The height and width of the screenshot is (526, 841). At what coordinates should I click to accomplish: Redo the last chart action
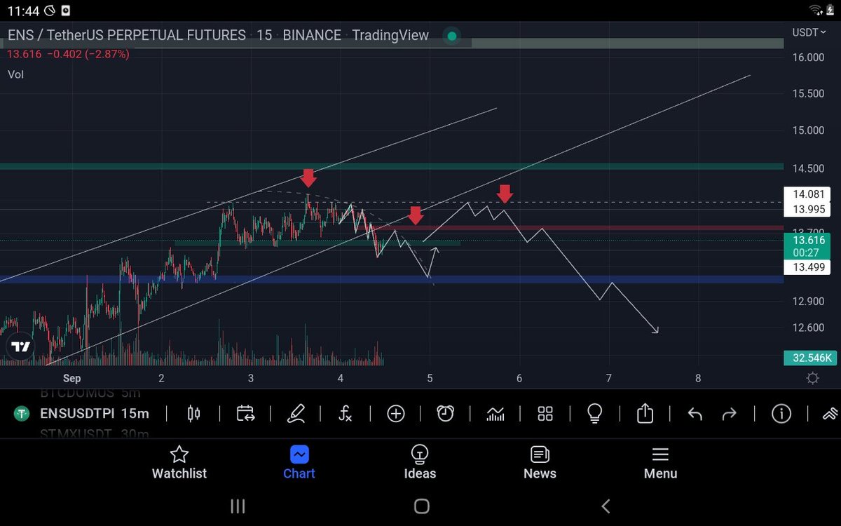click(730, 414)
